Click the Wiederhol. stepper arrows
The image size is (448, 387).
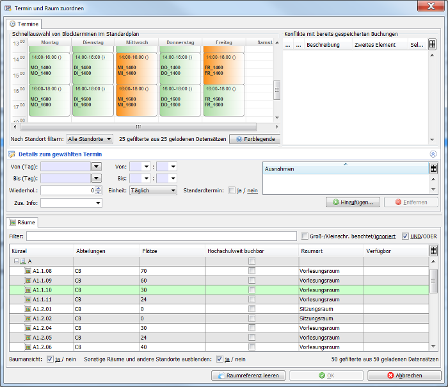(x=99, y=190)
